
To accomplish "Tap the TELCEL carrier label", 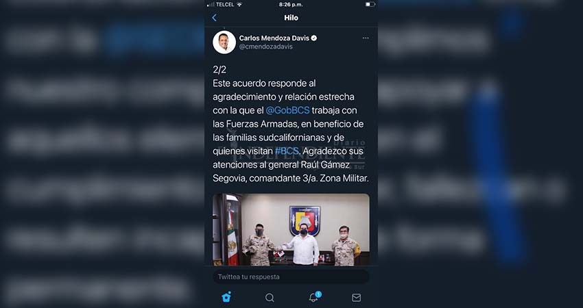I will tap(225, 5).
